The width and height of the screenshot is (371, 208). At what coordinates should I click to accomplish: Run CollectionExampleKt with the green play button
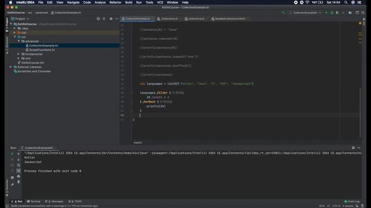pyautogui.click(x=326, y=13)
